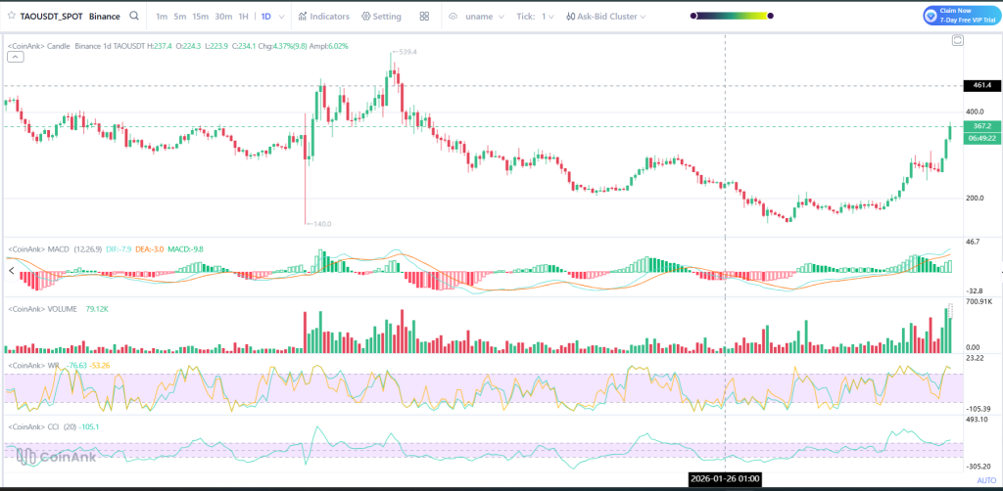This screenshot has height=491, width=1003.
Task: Add TAOUSDT_SPOT to favorites with star icon
Action: pos(10,17)
